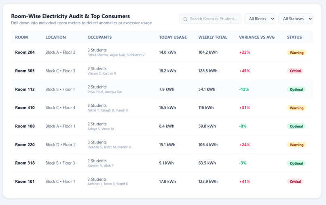Click the 14.8 kWh today usage
This screenshot has height=205, width=326.
pos(167,53)
